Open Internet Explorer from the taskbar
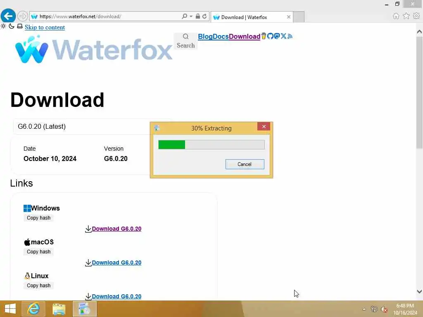 33,309
